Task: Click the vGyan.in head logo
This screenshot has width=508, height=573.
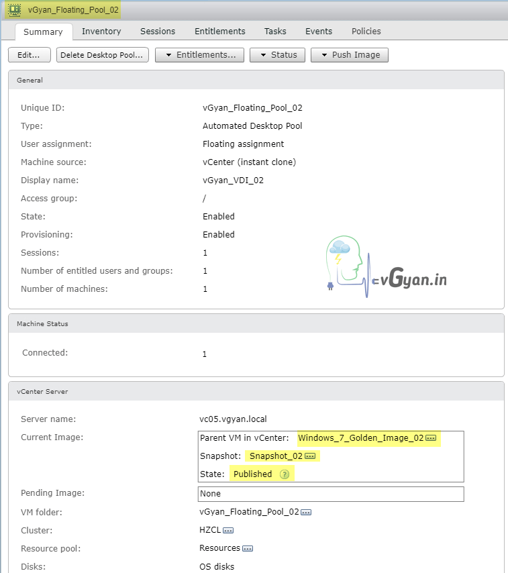Action: [x=346, y=265]
